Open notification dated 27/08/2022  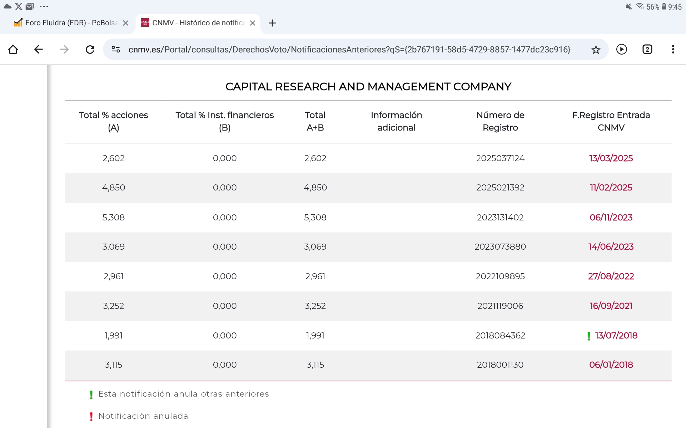[x=611, y=276]
